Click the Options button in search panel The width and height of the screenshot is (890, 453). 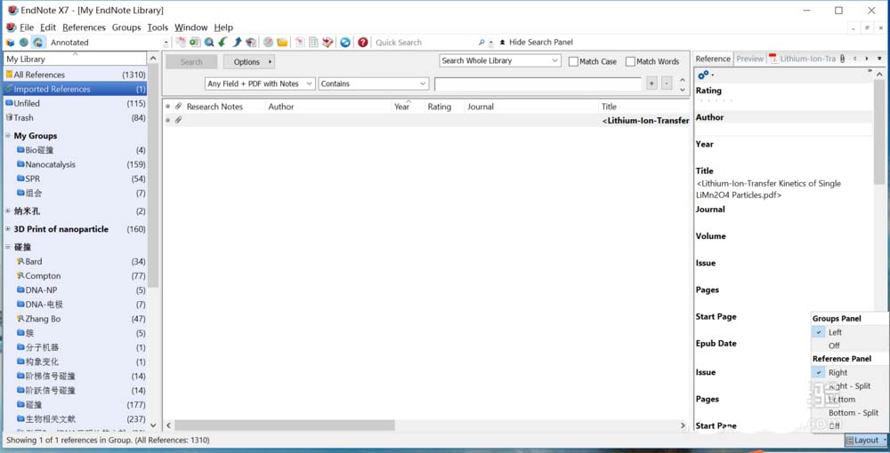pos(248,62)
